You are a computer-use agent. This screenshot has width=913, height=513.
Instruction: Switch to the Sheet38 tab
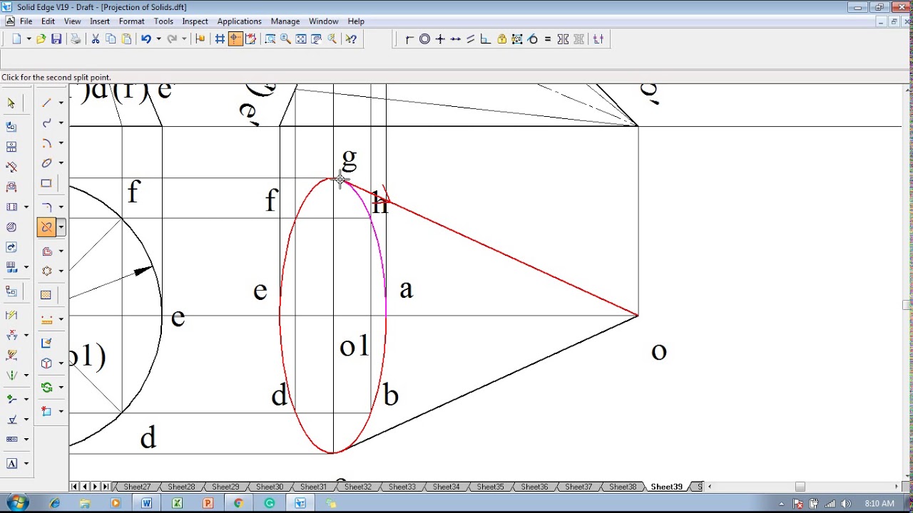(x=623, y=487)
